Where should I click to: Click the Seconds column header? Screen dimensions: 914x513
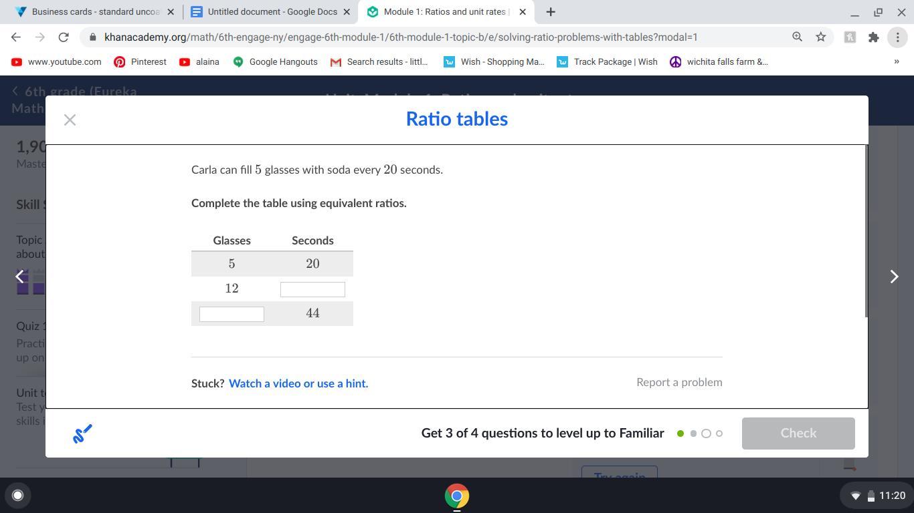pos(312,240)
